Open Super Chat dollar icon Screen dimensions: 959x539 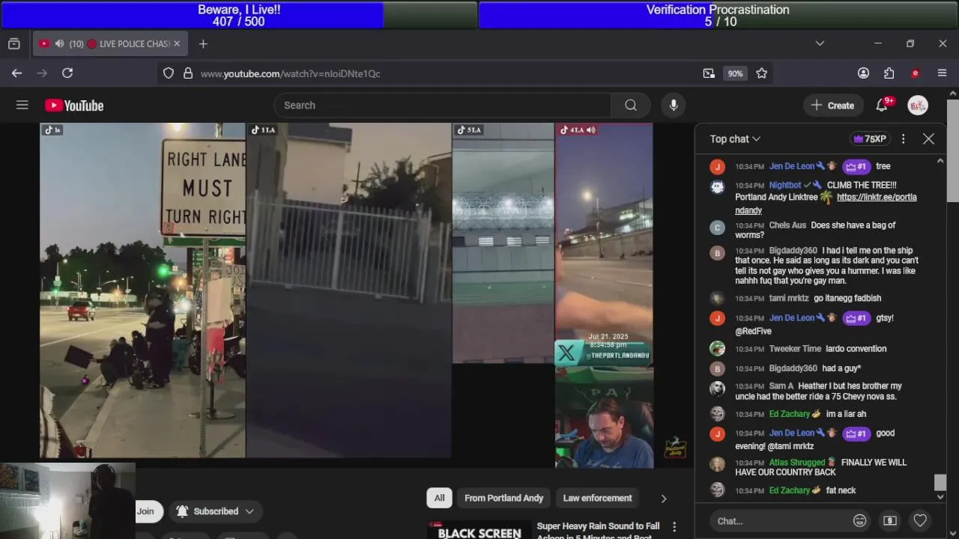point(890,521)
